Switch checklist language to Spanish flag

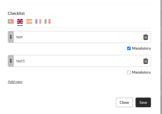29,22
